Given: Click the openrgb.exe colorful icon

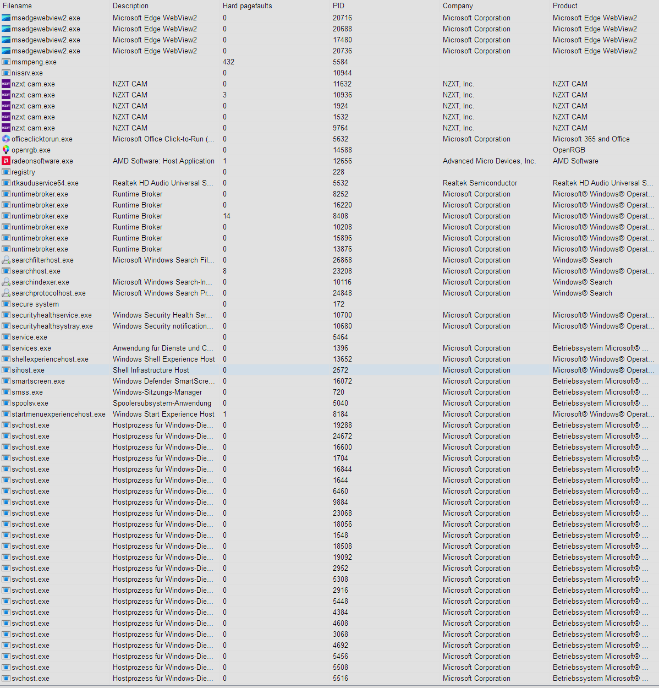Looking at the screenshot, I should (6, 150).
